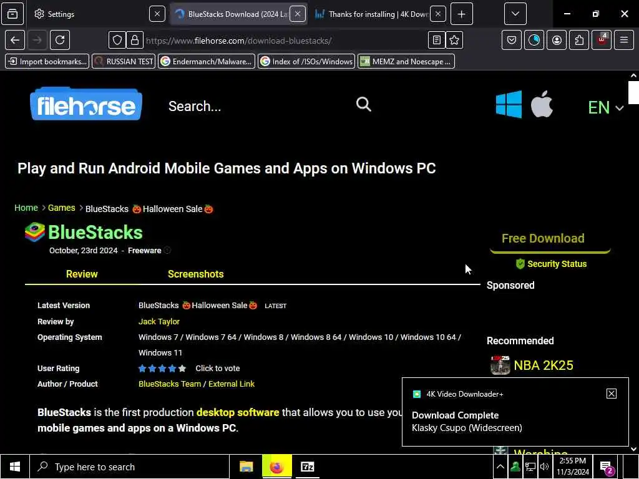Toggle reader view icon
The height and width of the screenshot is (479, 639).
437,40
